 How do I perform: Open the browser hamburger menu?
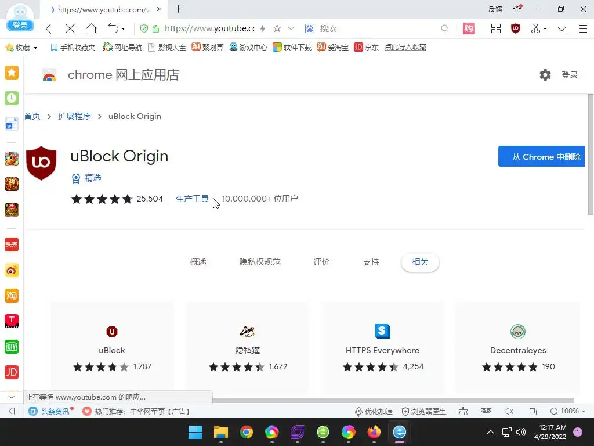click(584, 28)
